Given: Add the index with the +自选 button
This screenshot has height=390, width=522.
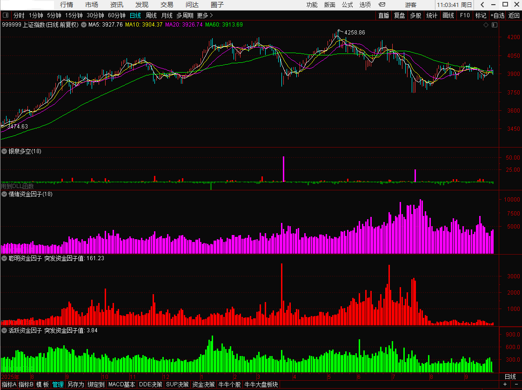Looking at the screenshot, I should [497, 15].
